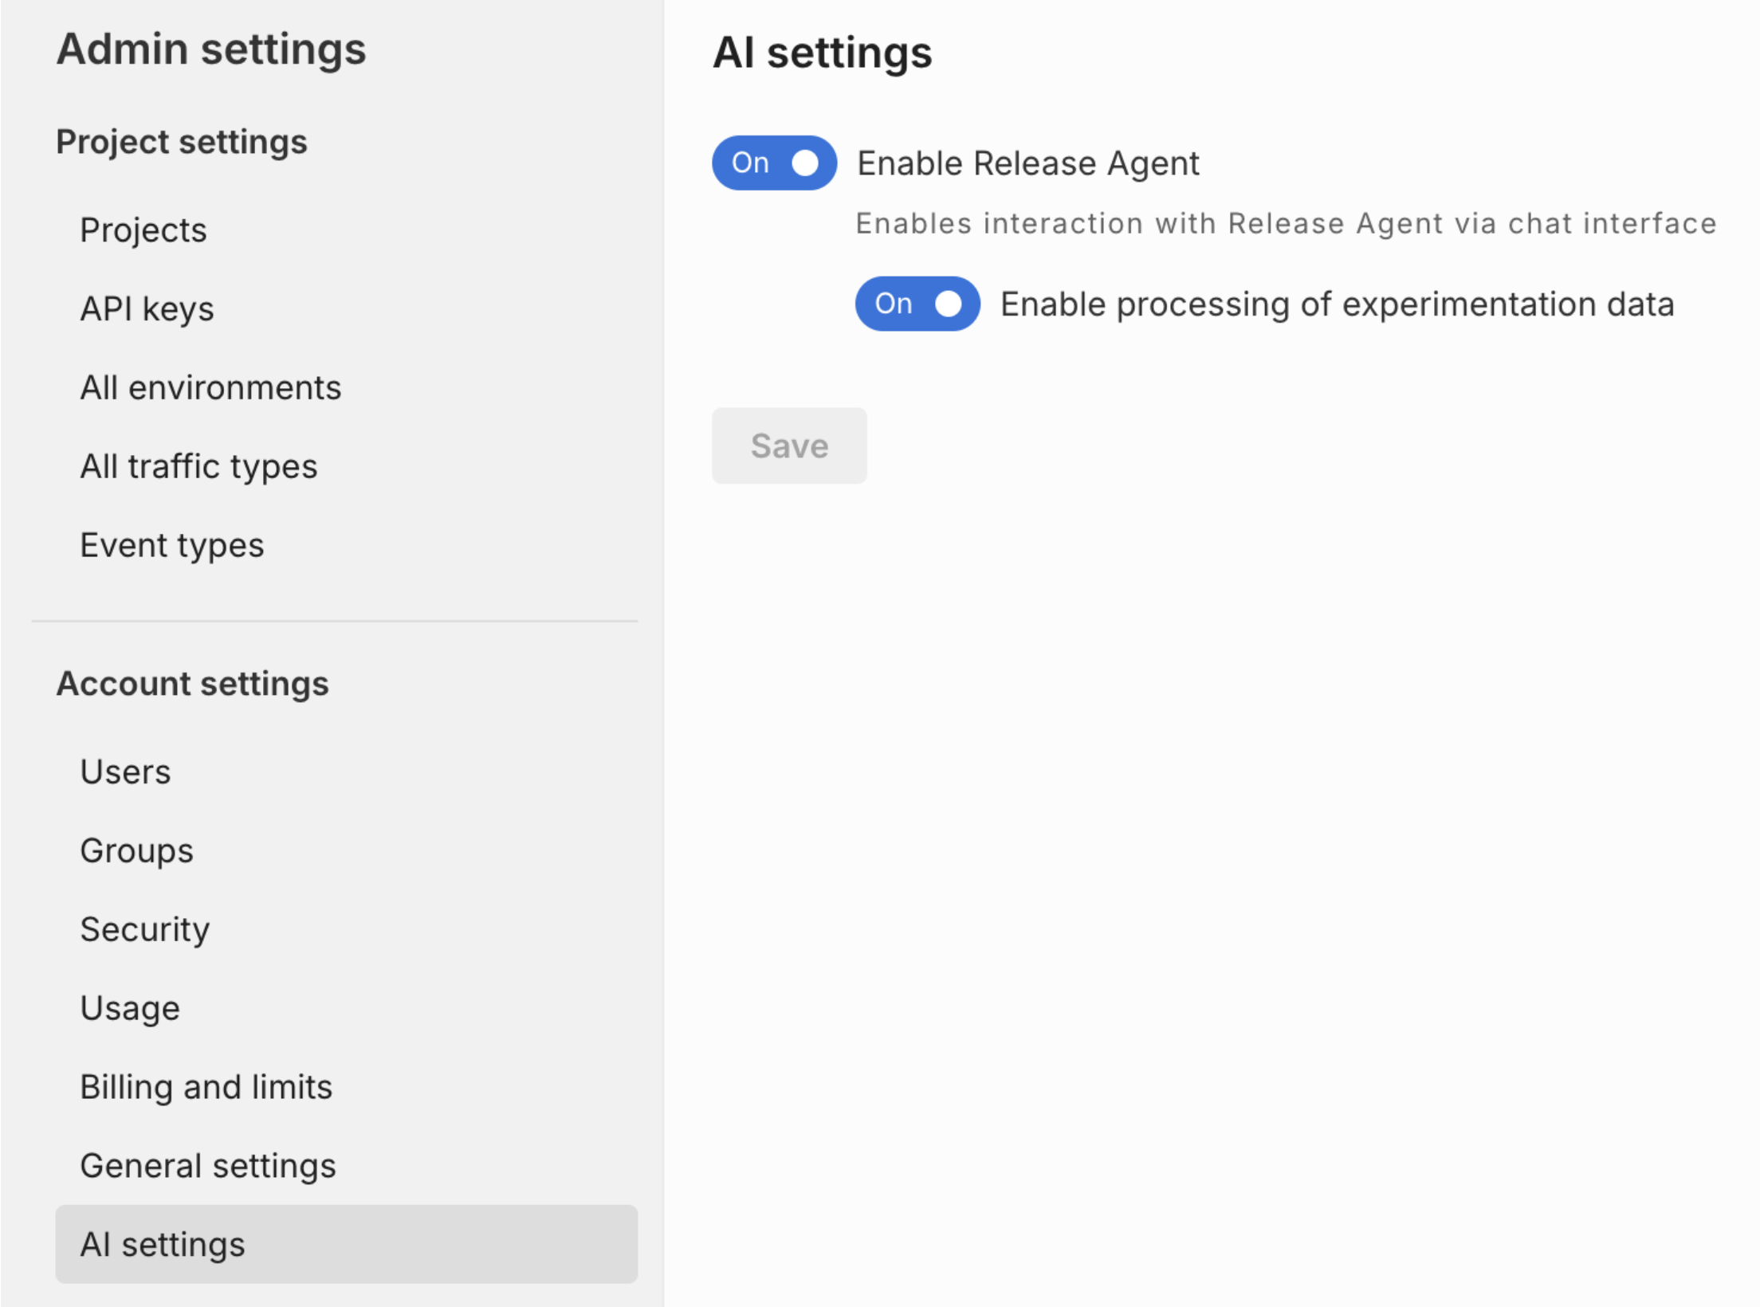Open the Groups settings
The height and width of the screenshot is (1307, 1760).
(x=136, y=850)
